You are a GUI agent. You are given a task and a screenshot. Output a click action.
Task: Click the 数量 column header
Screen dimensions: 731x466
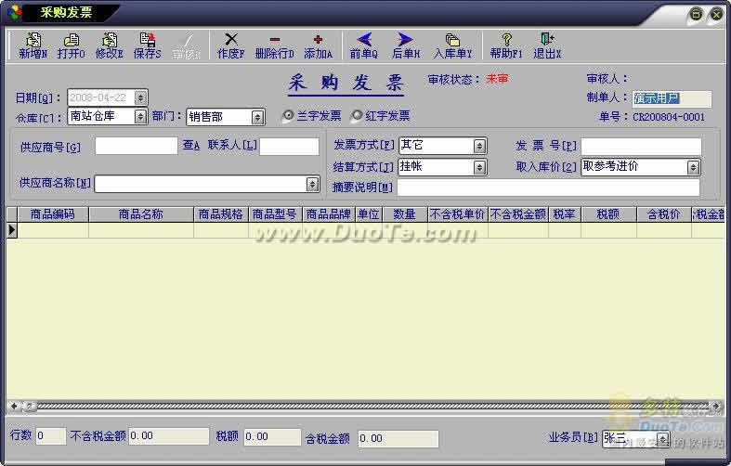[405, 214]
